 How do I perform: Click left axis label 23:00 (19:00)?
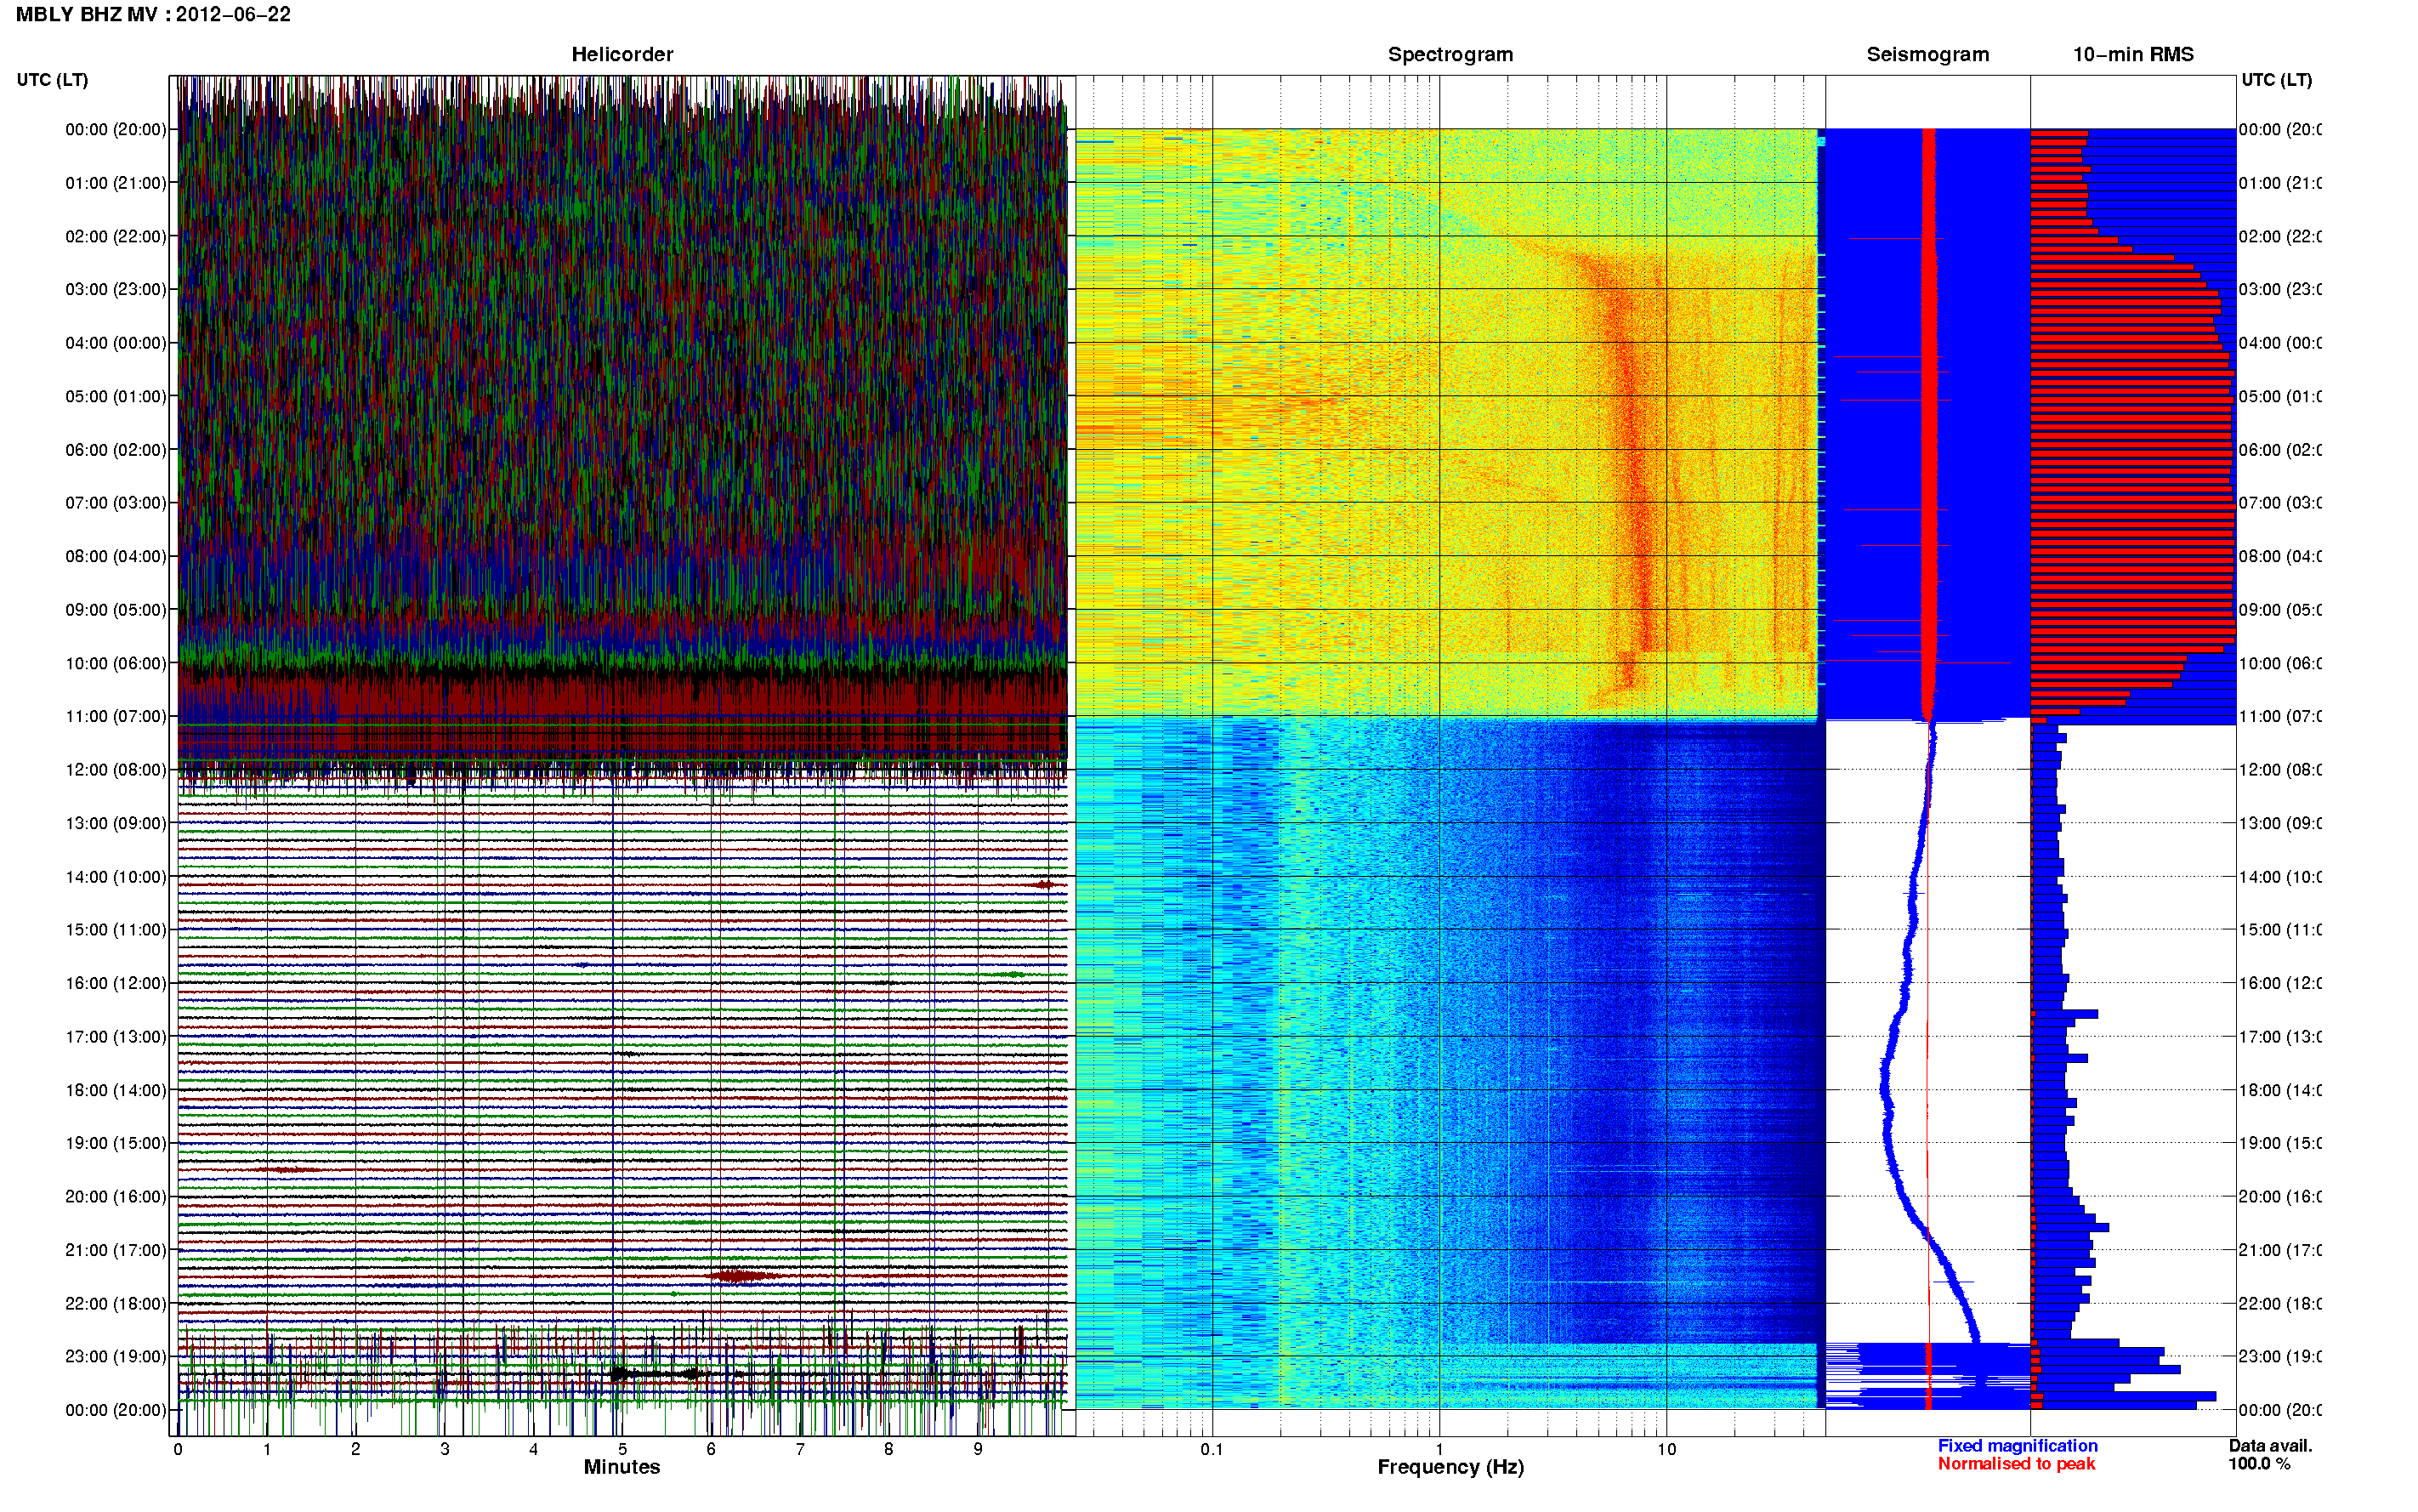[116, 1356]
